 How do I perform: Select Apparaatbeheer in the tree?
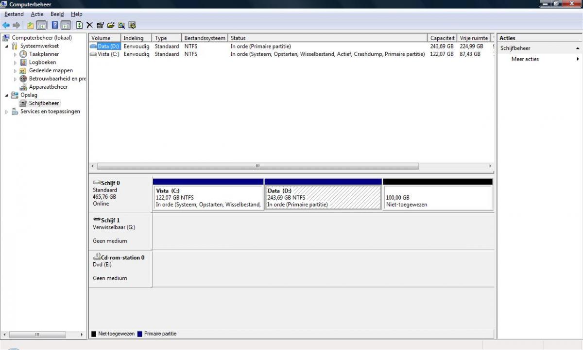pos(48,87)
